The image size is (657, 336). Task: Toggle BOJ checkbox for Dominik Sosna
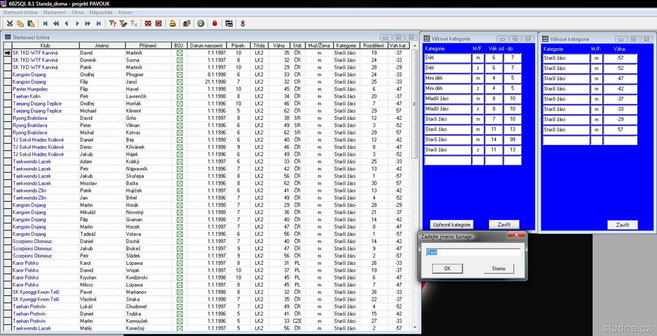click(x=180, y=60)
